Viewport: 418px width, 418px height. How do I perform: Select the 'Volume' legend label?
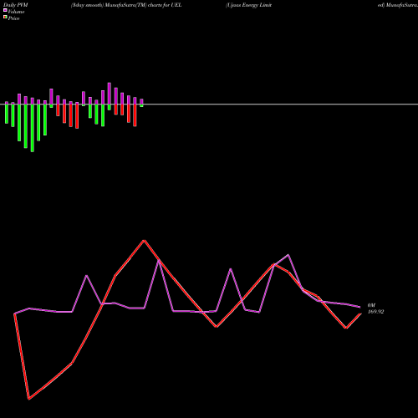tap(16, 12)
